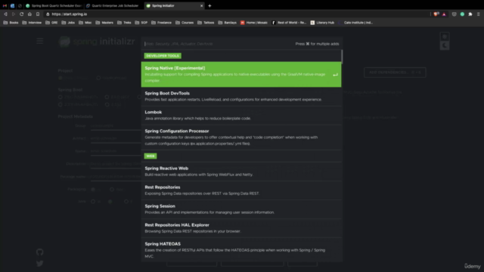The width and height of the screenshot is (484, 272).
Task: Click the grey extension icon left of Grammarly
Action: pos(454,14)
